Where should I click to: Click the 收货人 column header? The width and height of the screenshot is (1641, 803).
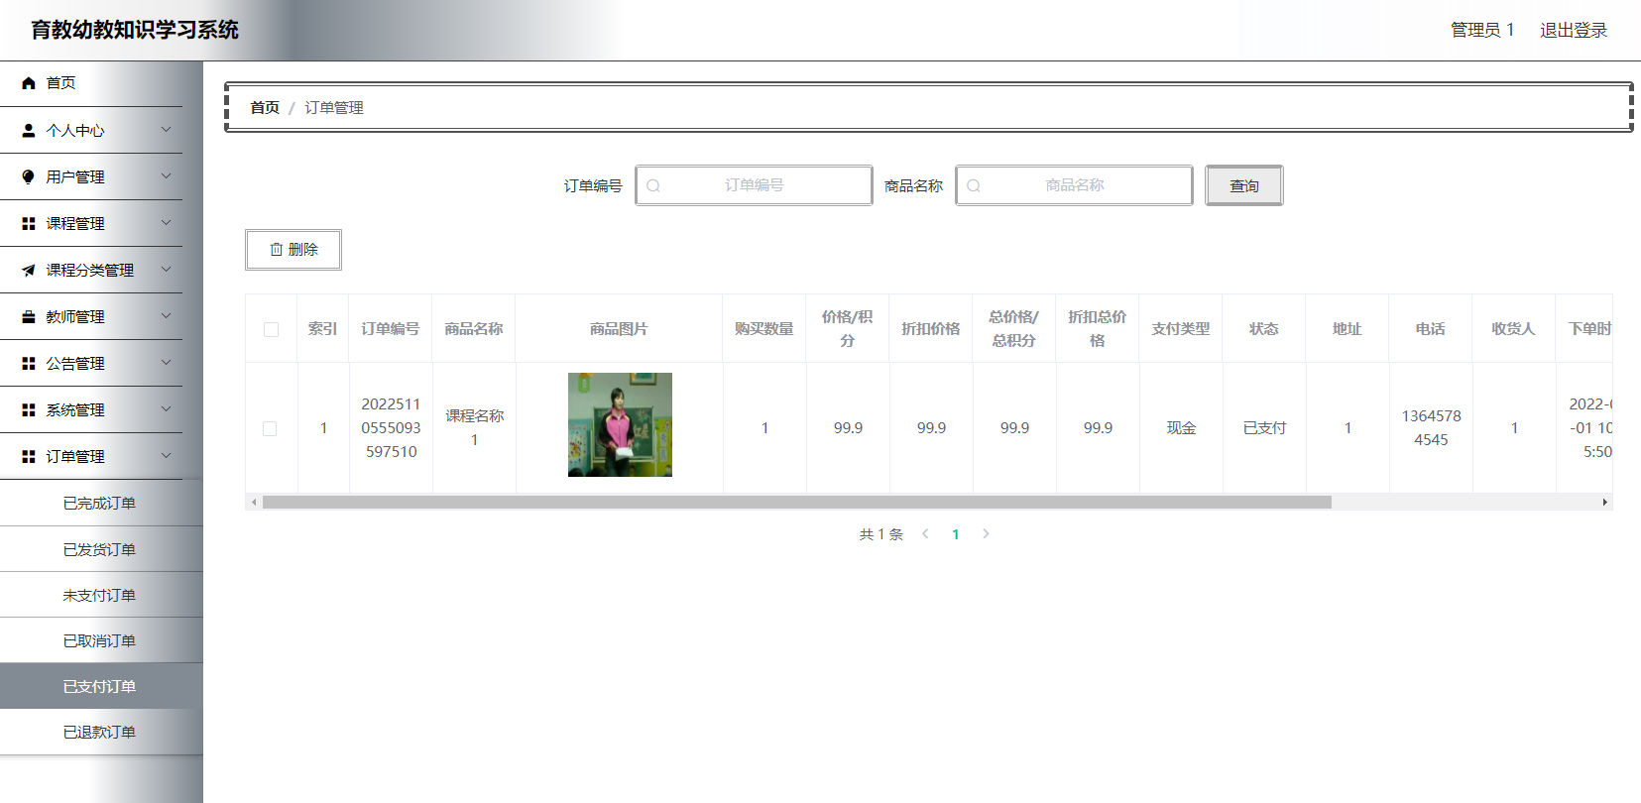tap(1514, 329)
